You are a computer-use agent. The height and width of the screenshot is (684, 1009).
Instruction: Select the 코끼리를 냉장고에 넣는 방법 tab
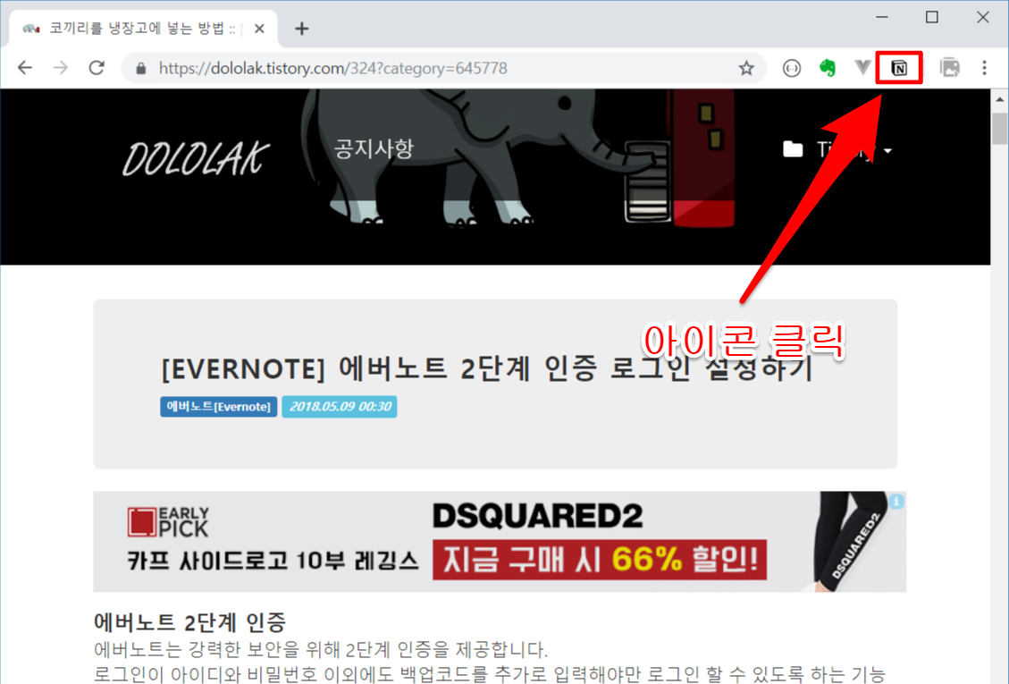(x=144, y=29)
